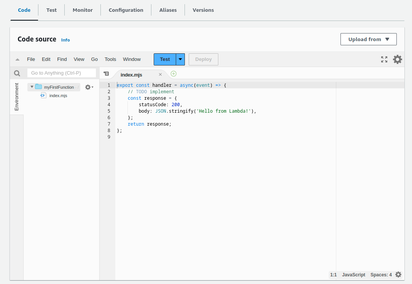Image resolution: width=412 pixels, height=284 pixels.
Task: Toggle the Environment side panel
Action: pyautogui.click(x=17, y=97)
